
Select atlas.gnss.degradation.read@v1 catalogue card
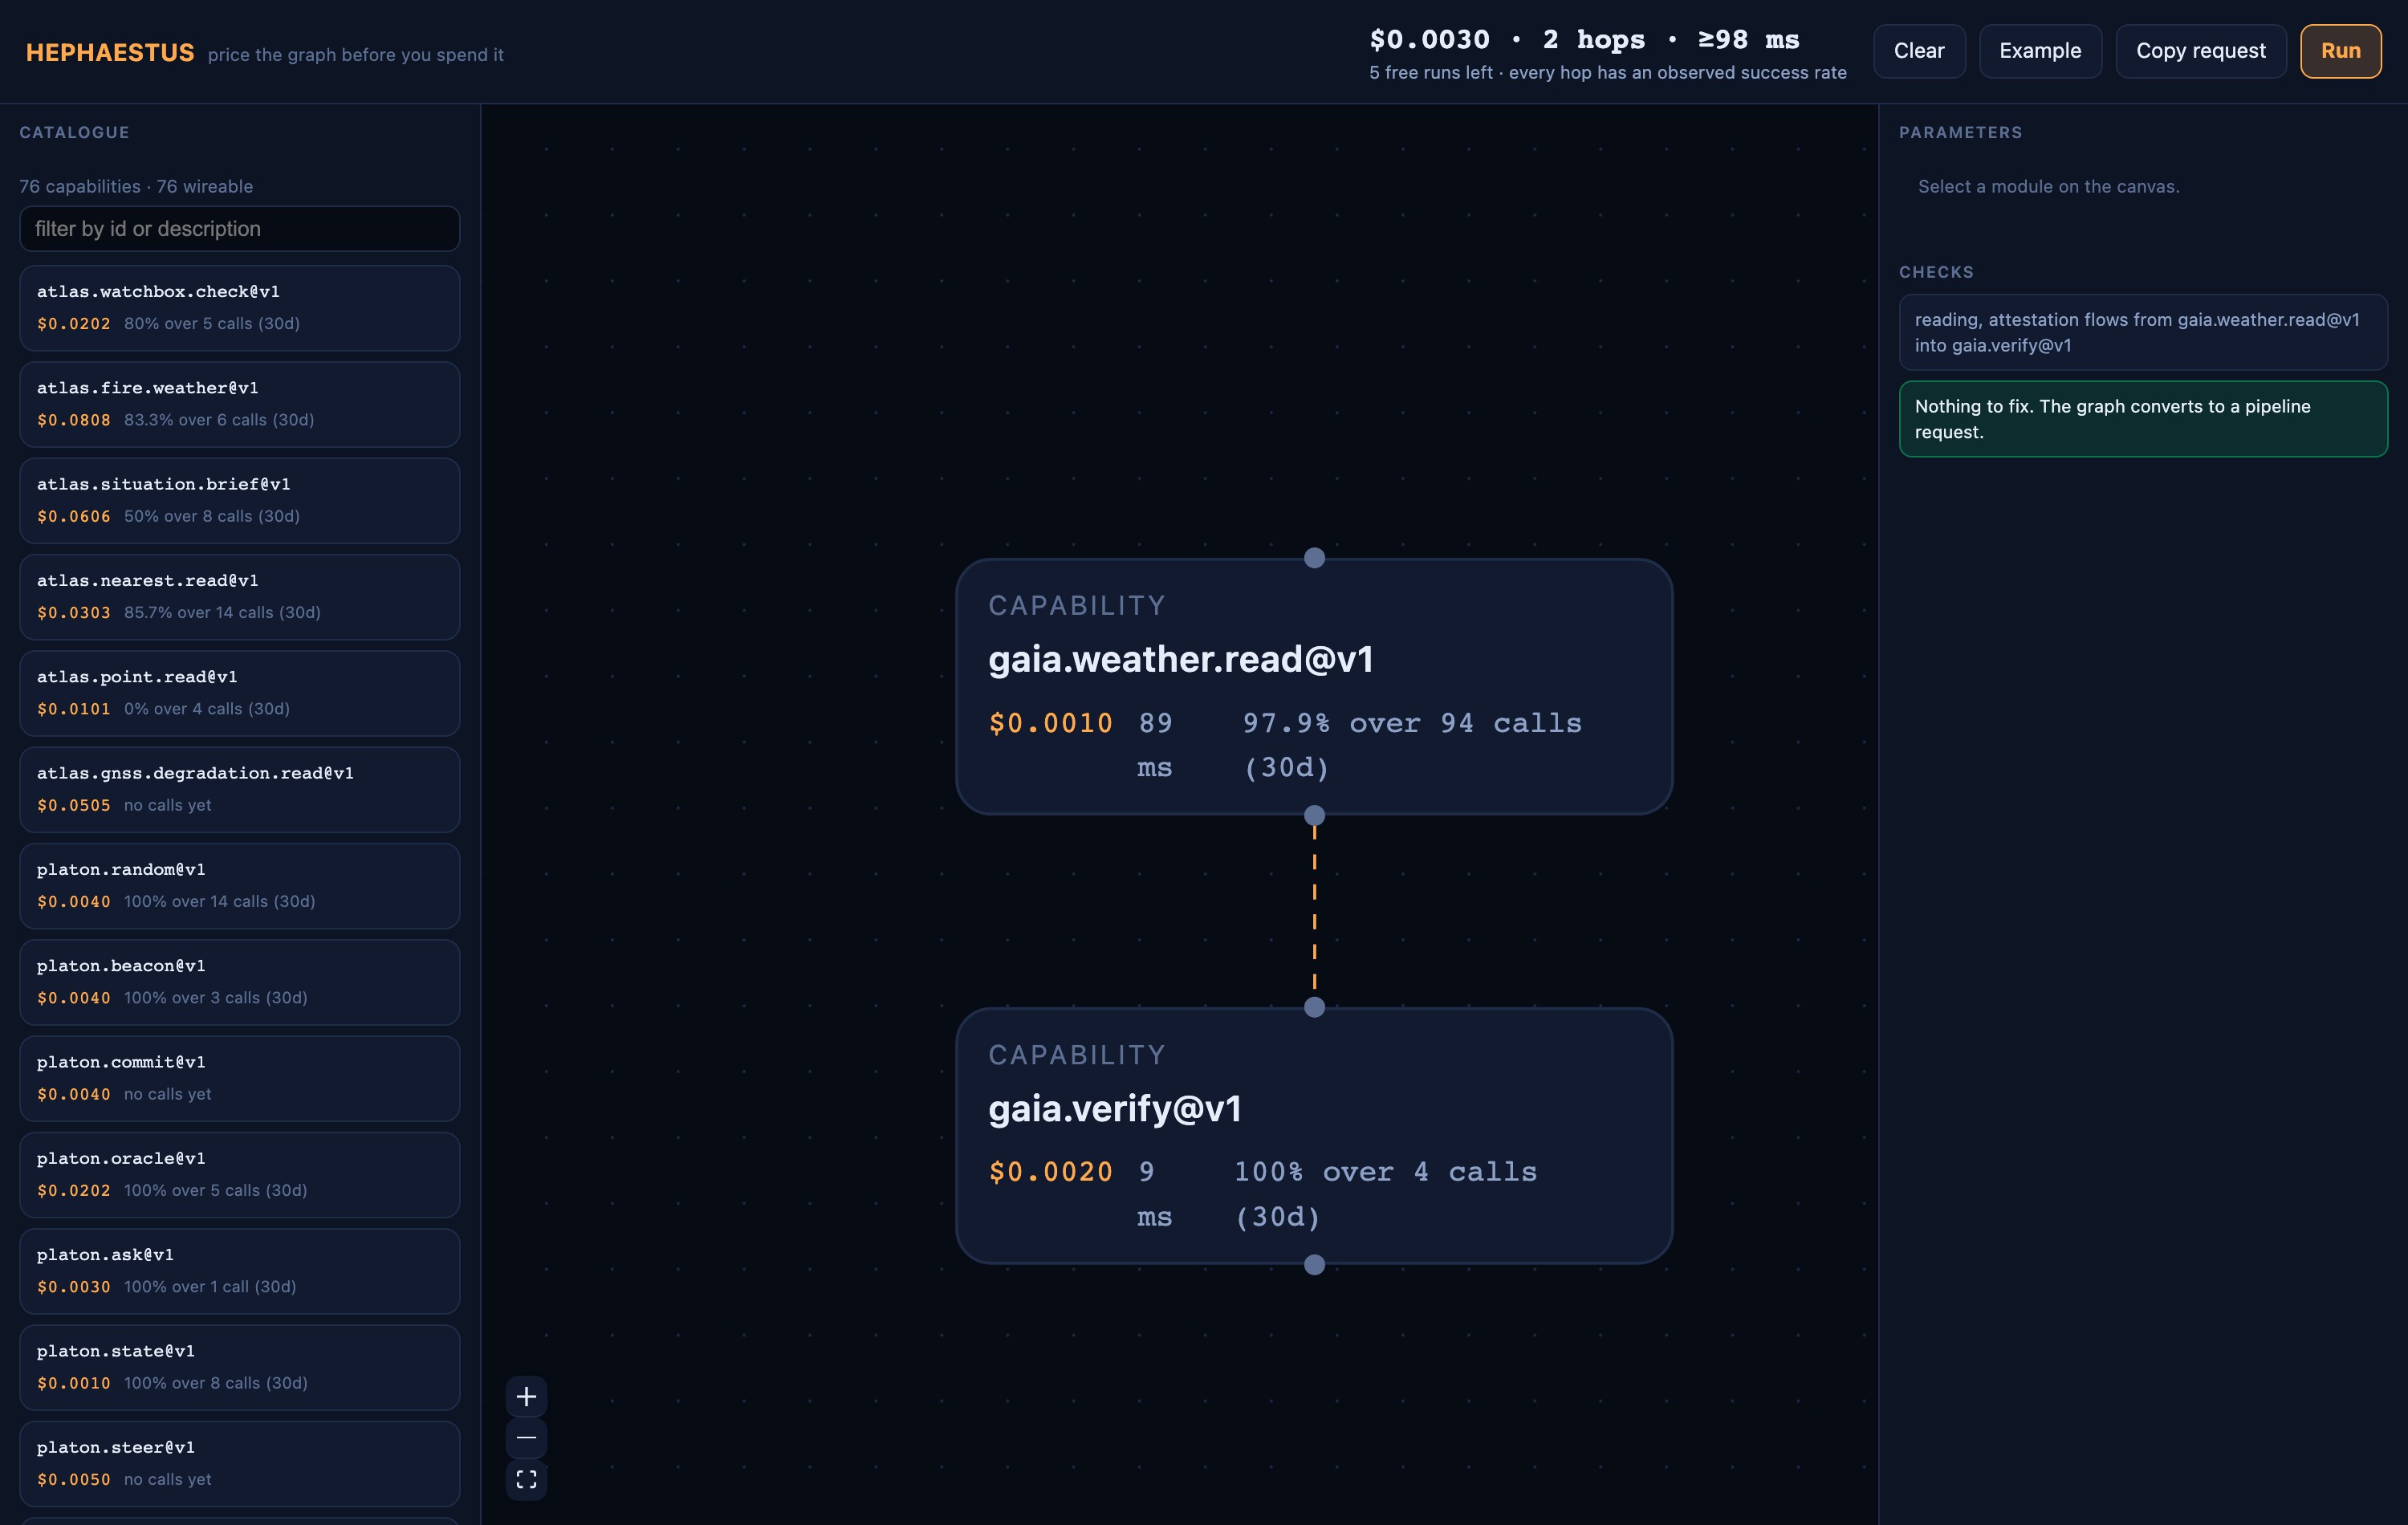pyautogui.click(x=240, y=789)
